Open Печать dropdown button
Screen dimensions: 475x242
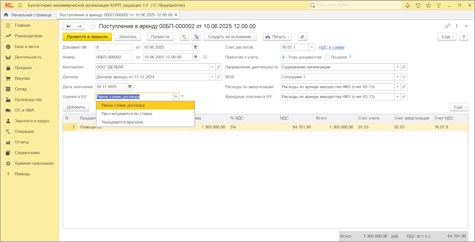(277, 37)
